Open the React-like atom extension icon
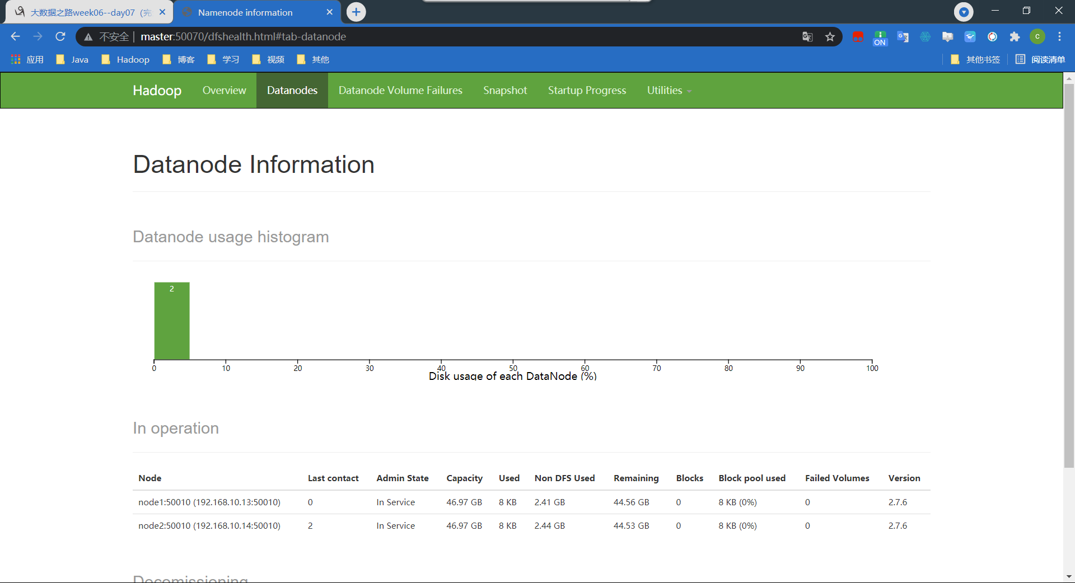This screenshot has height=583, width=1075. click(x=925, y=37)
